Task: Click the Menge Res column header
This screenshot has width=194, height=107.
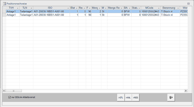Action: [x=114, y=8]
